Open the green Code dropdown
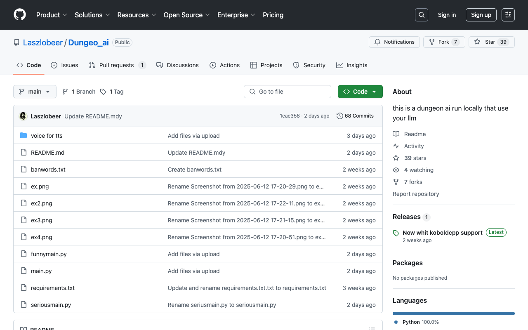 [x=360, y=92]
